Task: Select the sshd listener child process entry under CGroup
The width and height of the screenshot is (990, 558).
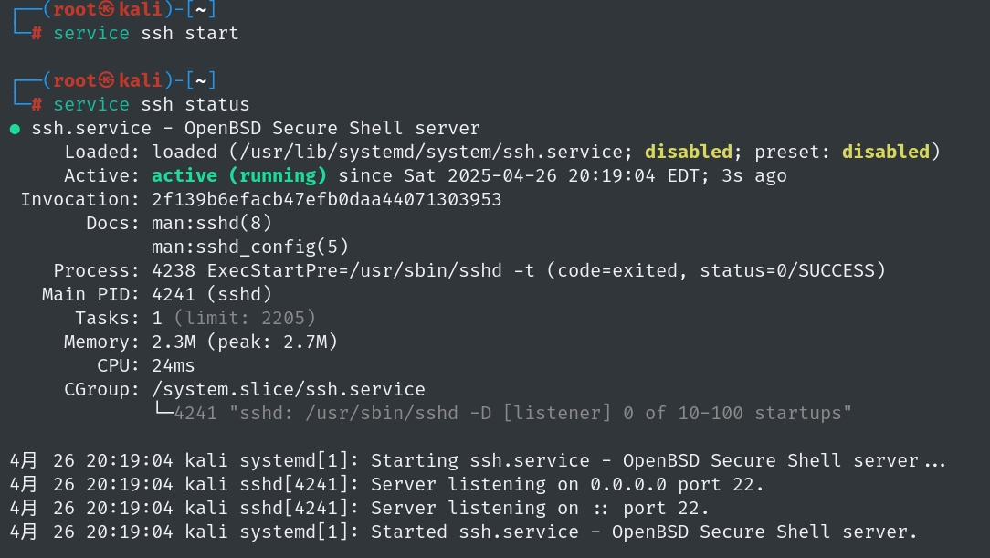Action: pos(511,413)
